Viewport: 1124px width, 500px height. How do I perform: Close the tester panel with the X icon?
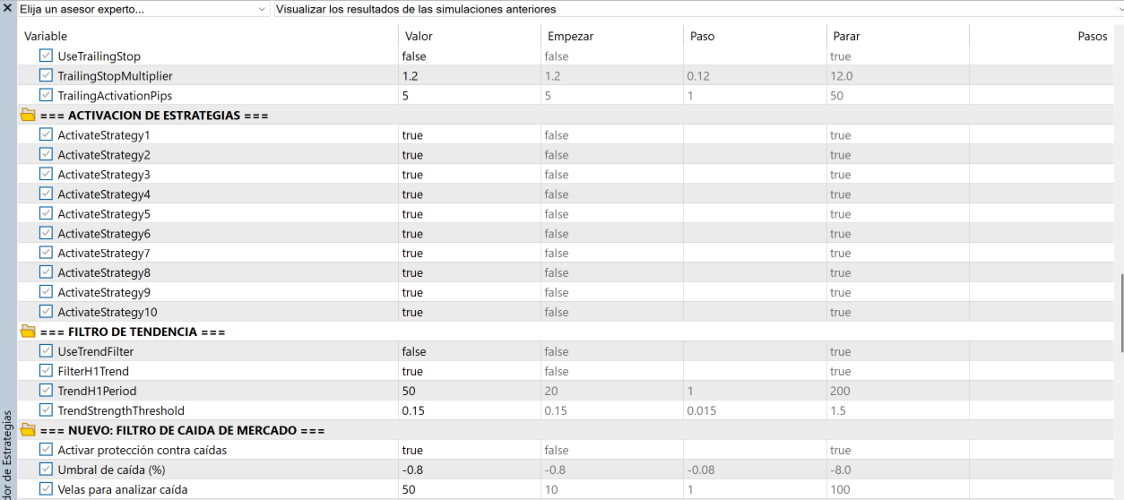pyautogui.click(x=7, y=8)
